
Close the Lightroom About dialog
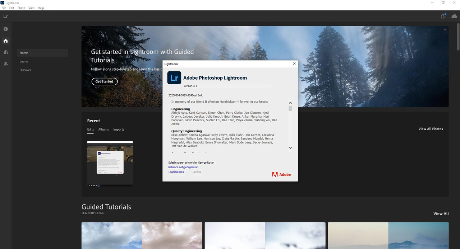pyautogui.click(x=294, y=64)
